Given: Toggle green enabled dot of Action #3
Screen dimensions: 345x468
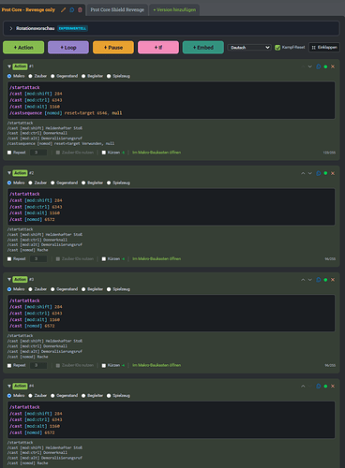Looking at the screenshot, I should [x=325, y=280].
